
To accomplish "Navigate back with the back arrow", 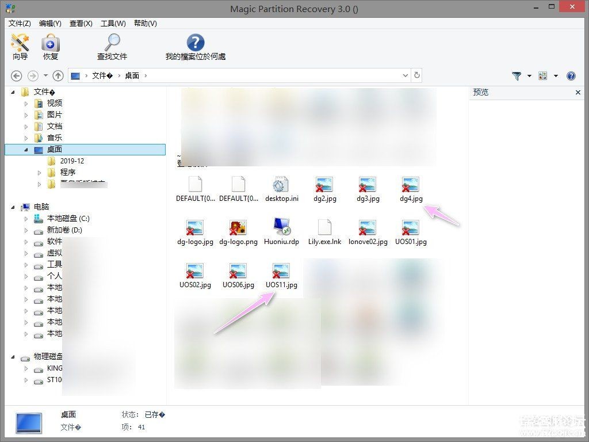I will pyautogui.click(x=17, y=76).
